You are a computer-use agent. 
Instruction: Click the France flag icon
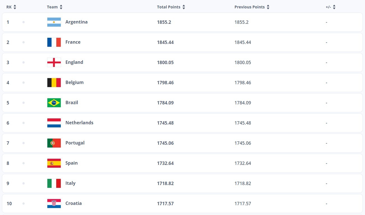pyautogui.click(x=54, y=42)
